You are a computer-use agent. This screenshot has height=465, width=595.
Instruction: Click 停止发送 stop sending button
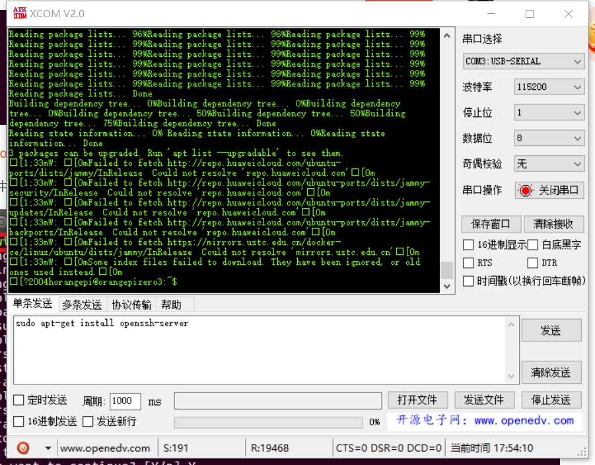[x=551, y=400]
